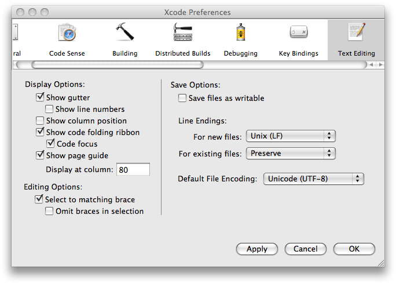This screenshot has width=396, height=284.
Task: Click the red close window button
Action: coord(20,12)
